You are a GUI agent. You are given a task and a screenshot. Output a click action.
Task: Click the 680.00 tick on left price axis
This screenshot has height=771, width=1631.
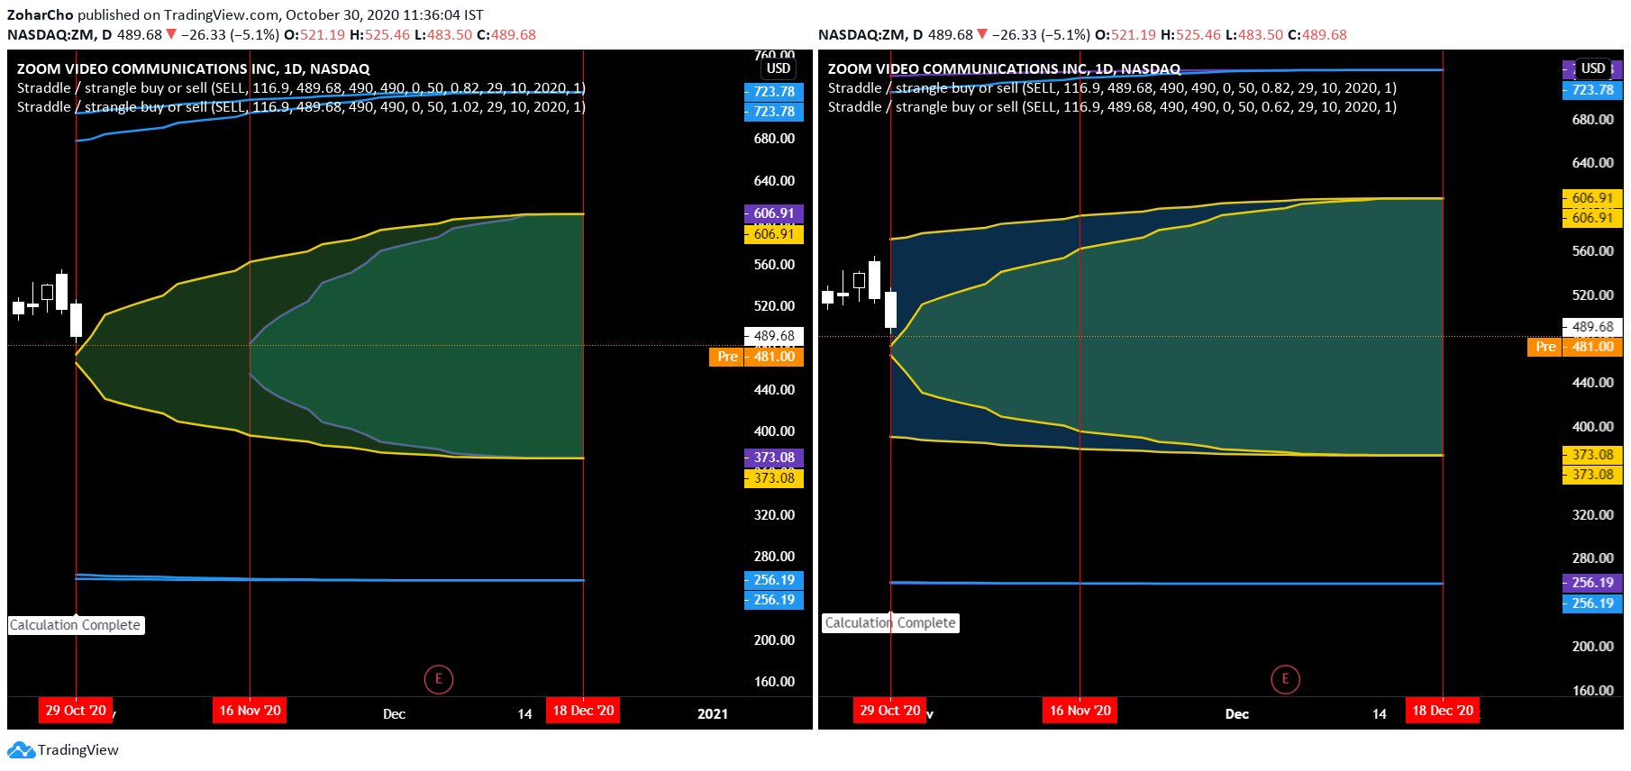pyautogui.click(x=774, y=139)
